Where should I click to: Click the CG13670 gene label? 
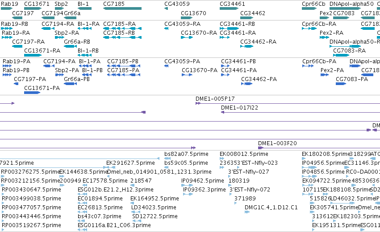coord(193,13)
